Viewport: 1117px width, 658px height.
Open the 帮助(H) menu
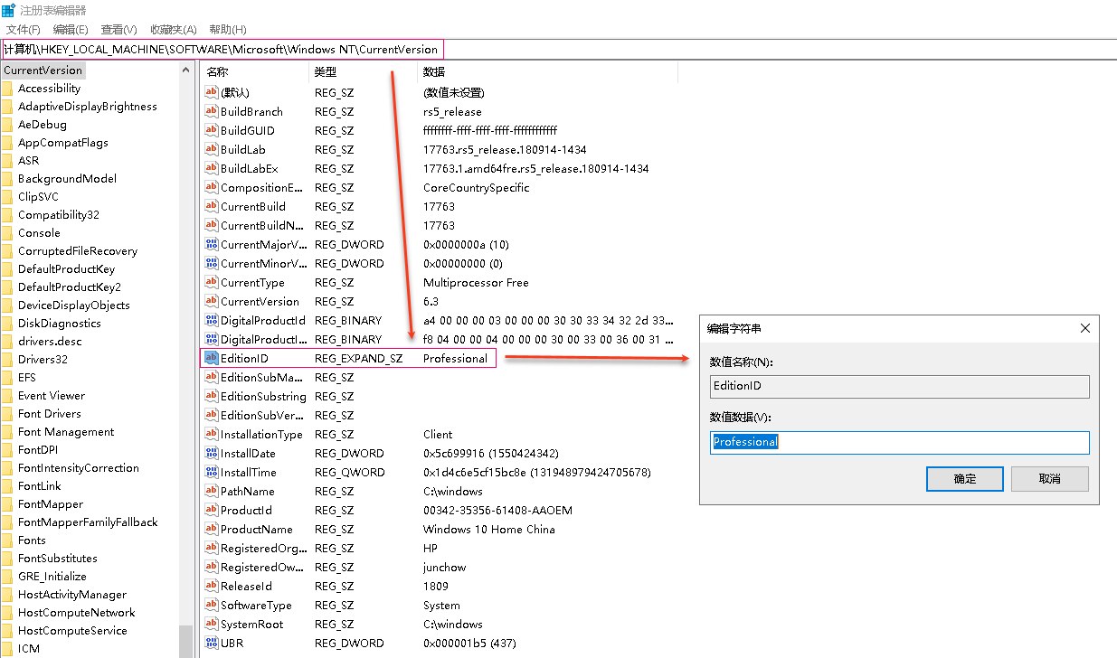tap(228, 30)
